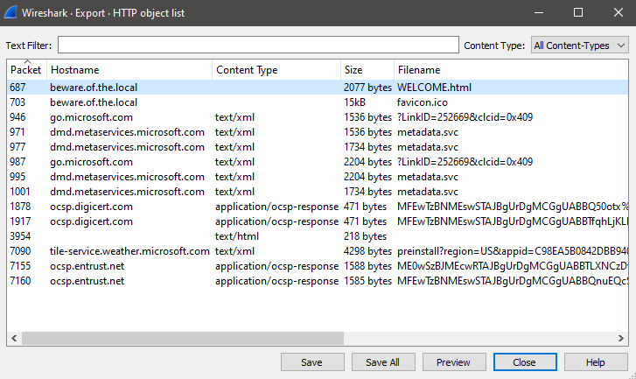Select packet 7155 ocsp.entrust.net row

[318, 266]
